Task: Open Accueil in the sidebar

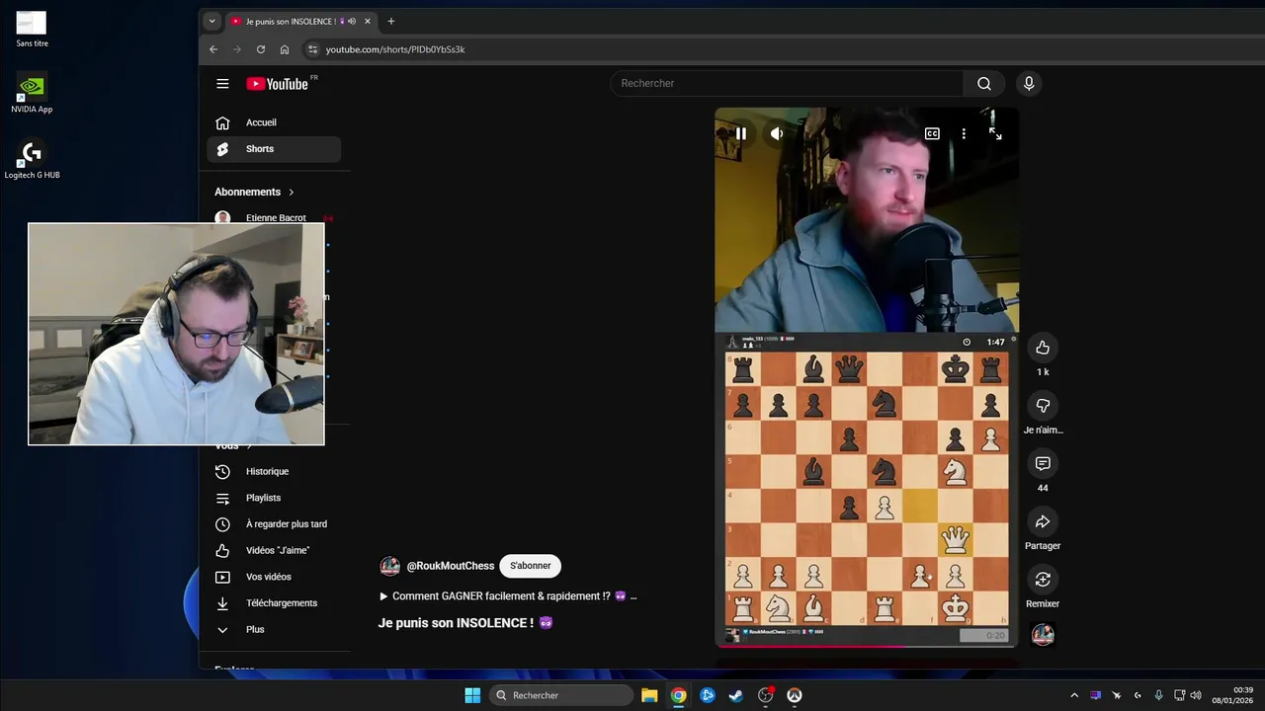Action: click(x=274, y=122)
